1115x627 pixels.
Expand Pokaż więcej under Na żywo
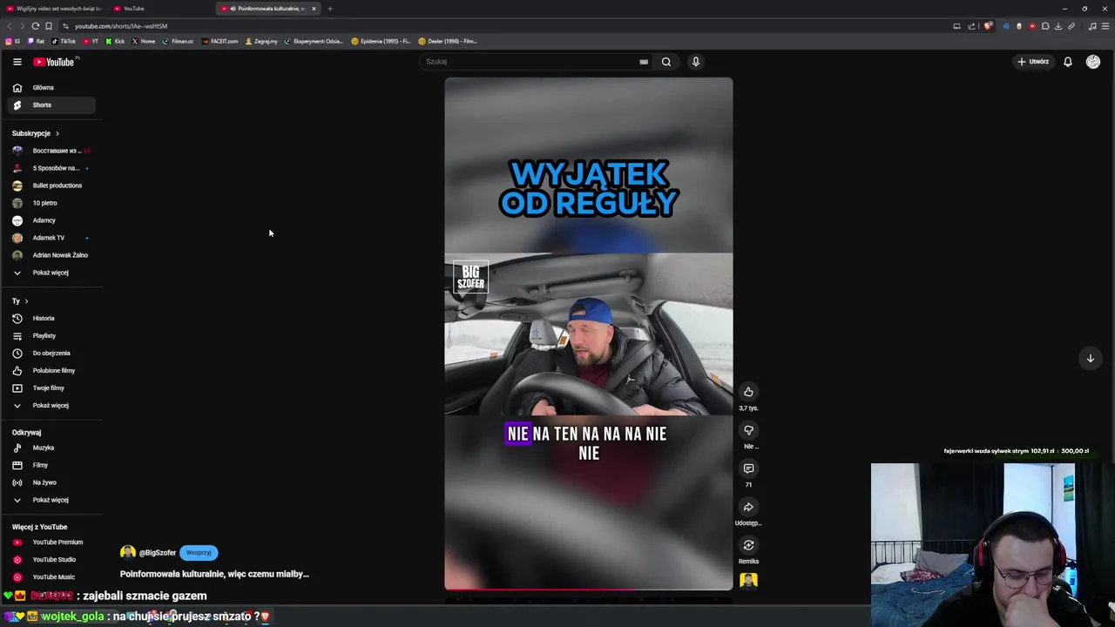click(51, 500)
